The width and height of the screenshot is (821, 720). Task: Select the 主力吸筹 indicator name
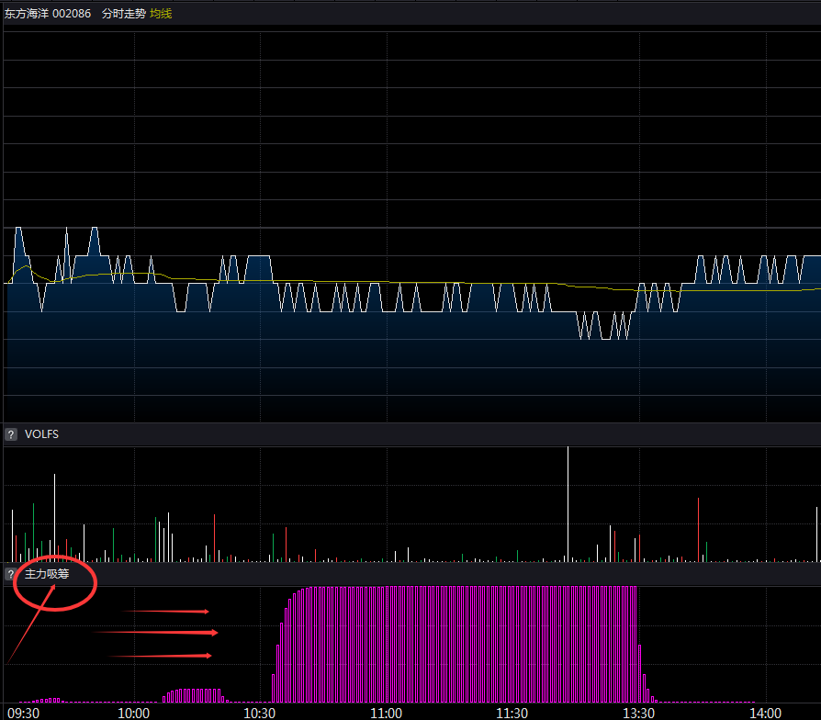click(47, 574)
